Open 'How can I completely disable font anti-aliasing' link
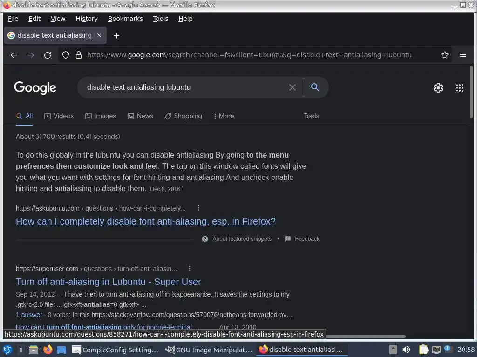This screenshot has height=357, width=477. (146, 221)
